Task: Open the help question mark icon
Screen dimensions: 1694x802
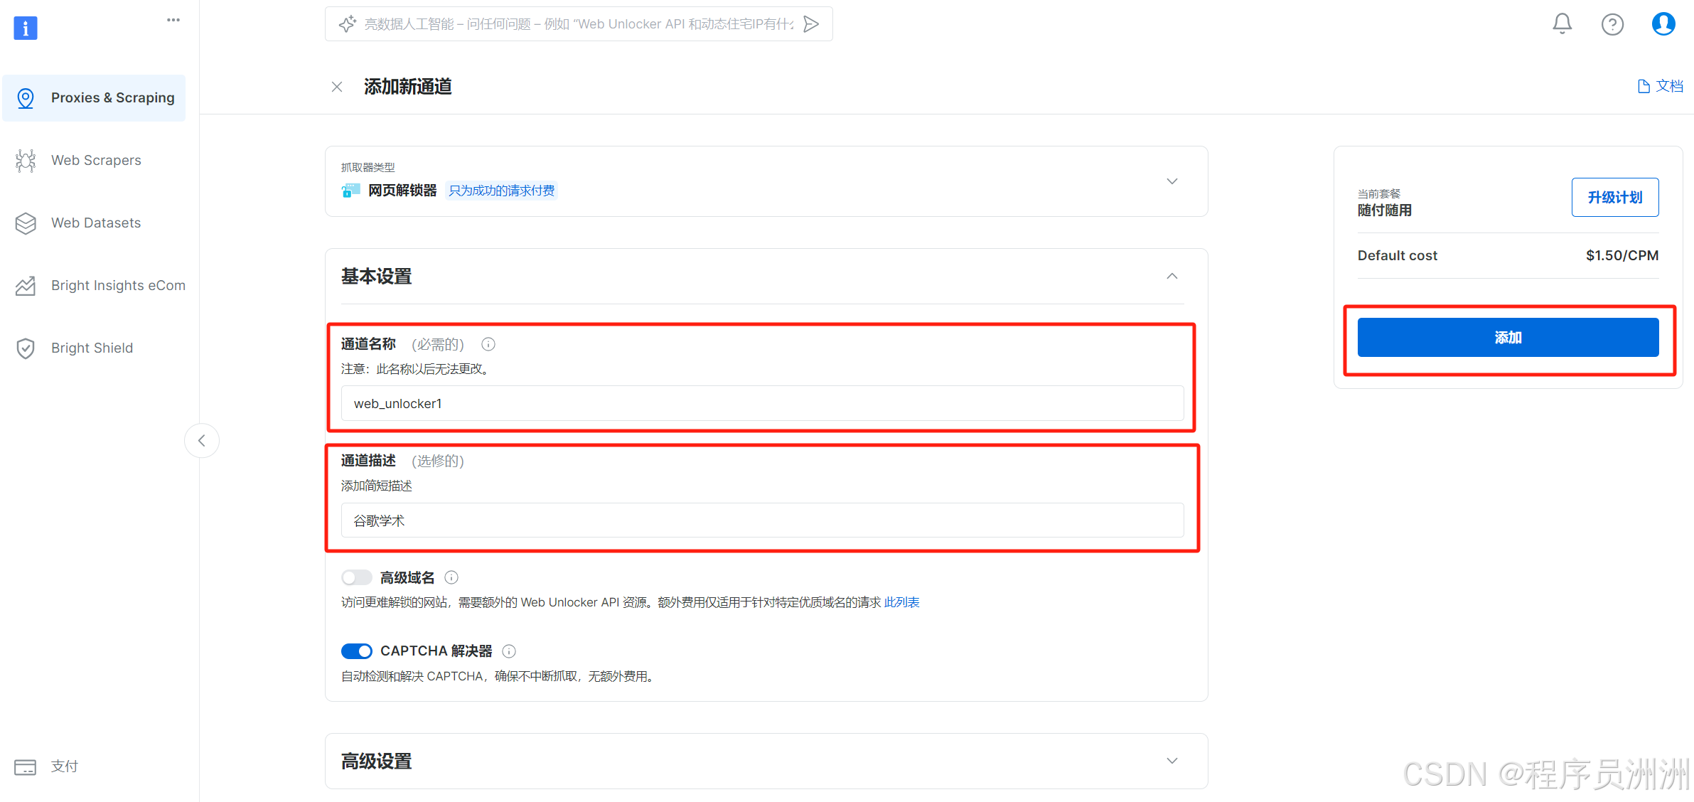Action: tap(1612, 25)
